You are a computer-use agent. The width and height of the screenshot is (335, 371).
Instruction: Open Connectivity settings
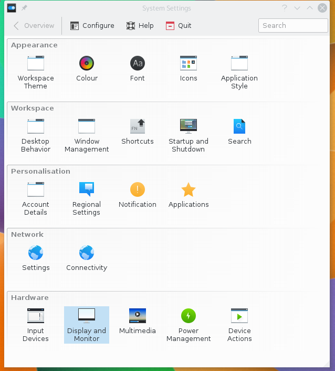click(x=87, y=258)
